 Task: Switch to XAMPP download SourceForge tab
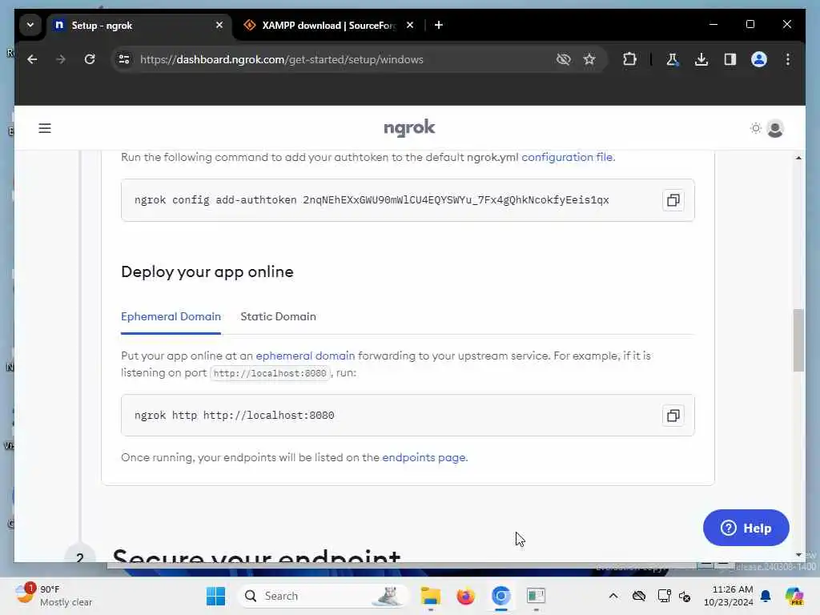pos(329,25)
